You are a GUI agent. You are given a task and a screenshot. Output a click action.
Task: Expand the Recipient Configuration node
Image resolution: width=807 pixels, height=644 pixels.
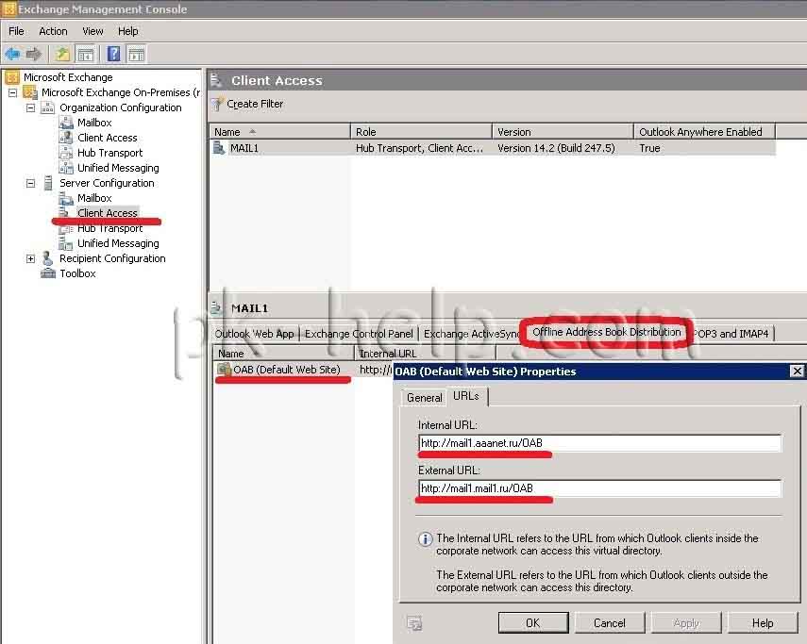[x=30, y=258]
